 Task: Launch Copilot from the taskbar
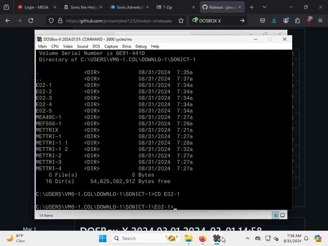(318, 238)
